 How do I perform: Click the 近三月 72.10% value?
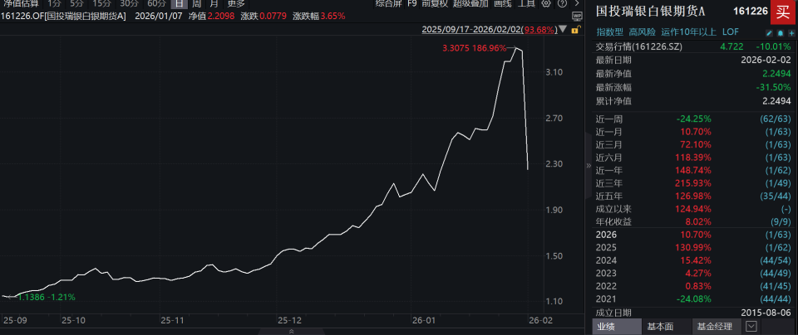[697, 145]
